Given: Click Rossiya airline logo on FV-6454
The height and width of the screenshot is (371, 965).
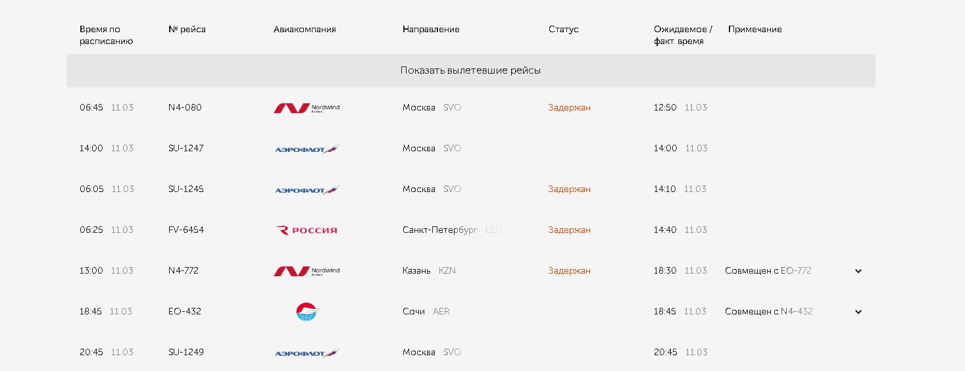Looking at the screenshot, I should pyautogui.click(x=307, y=230).
